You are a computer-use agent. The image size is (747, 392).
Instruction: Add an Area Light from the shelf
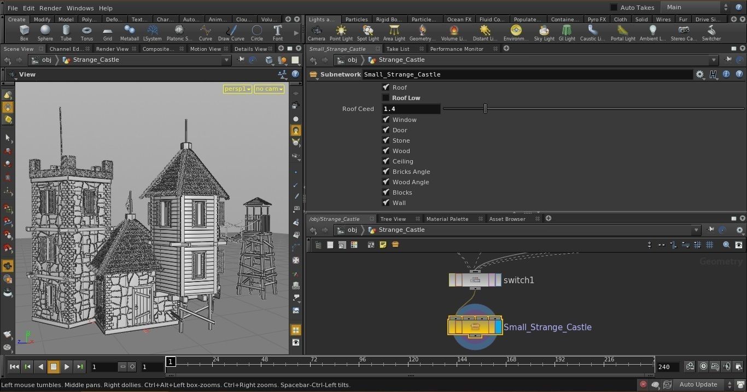[394, 32]
